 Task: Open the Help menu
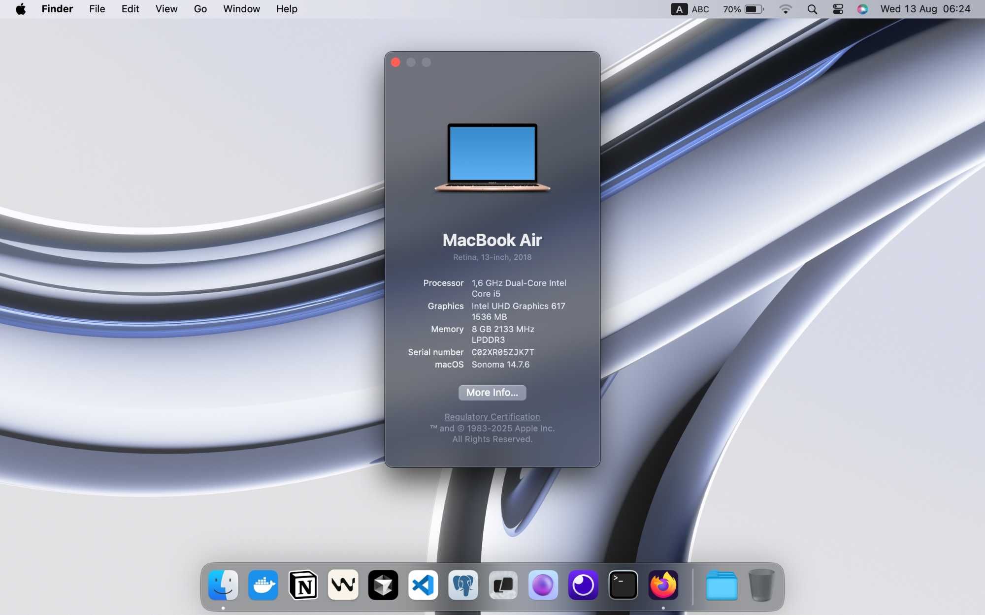click(x=287, y=9)
